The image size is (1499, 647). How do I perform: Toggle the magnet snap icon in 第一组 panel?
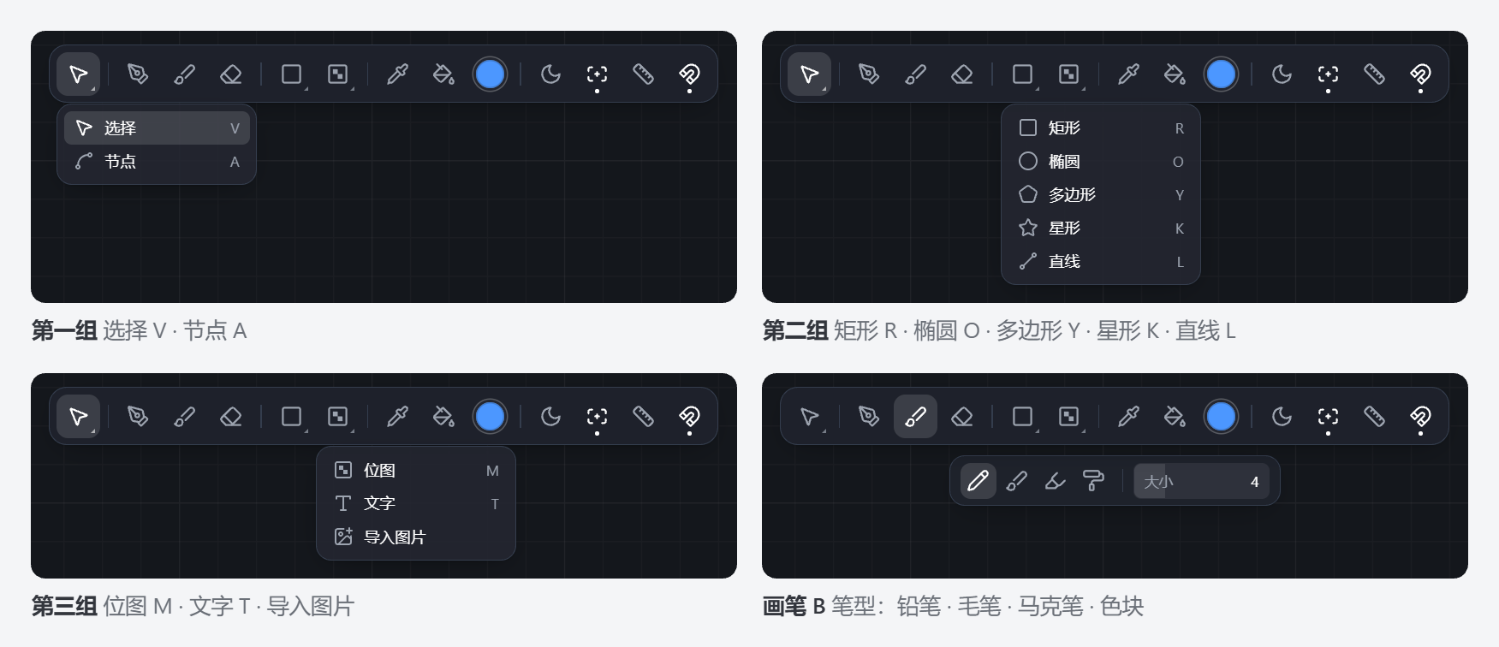coord(689,74)
